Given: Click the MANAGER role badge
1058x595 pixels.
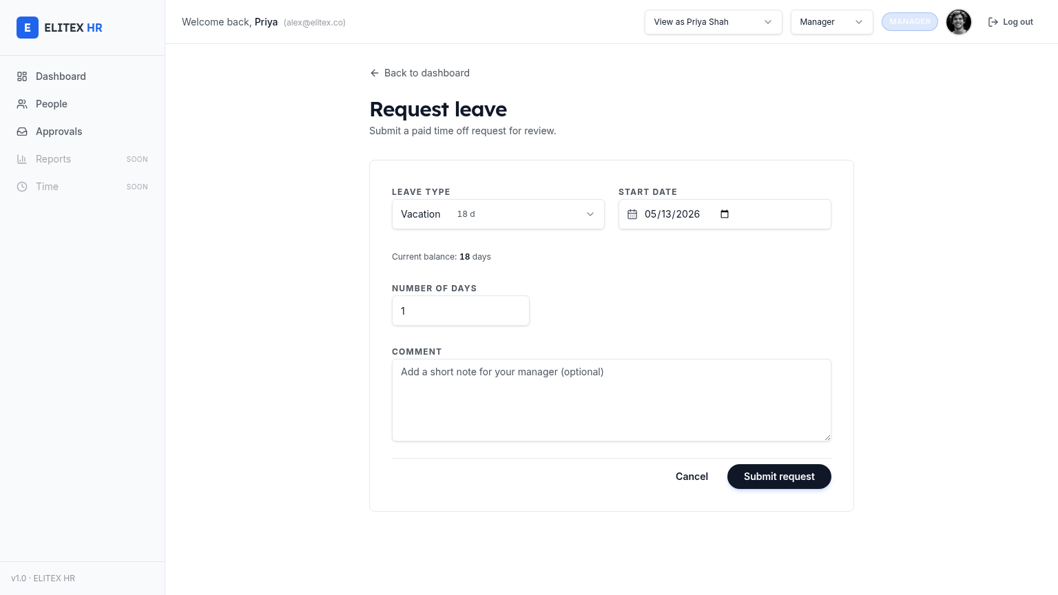Looking at the screenshot, I should tap(910, 22).
